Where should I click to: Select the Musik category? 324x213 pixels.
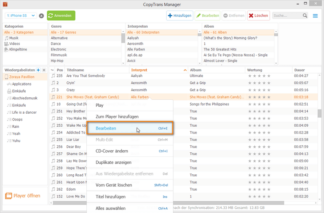pos(14,38)
